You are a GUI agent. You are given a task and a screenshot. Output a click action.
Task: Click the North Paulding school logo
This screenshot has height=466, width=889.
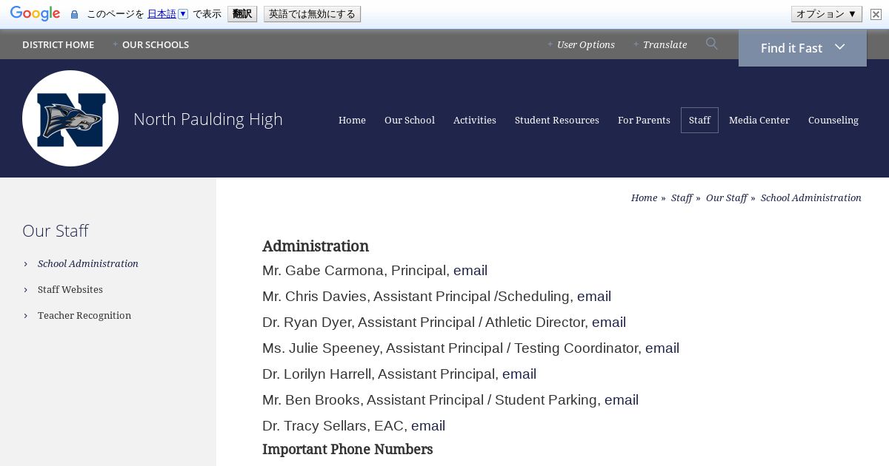(70, 118)
